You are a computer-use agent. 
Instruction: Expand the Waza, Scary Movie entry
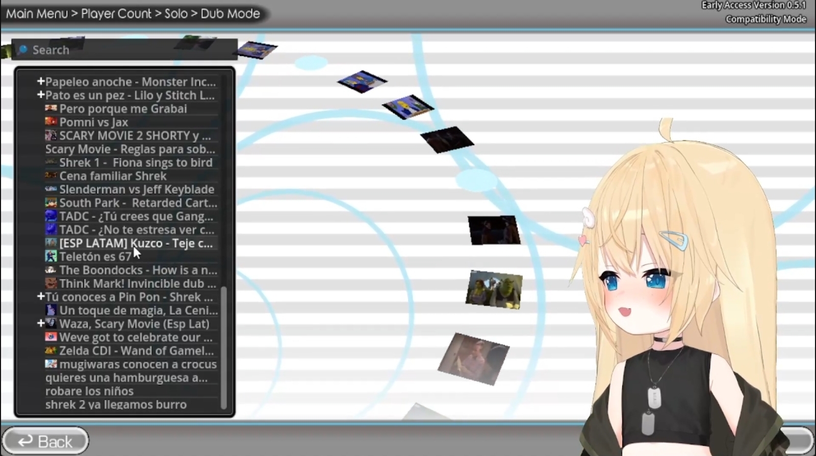pos(41,323)
